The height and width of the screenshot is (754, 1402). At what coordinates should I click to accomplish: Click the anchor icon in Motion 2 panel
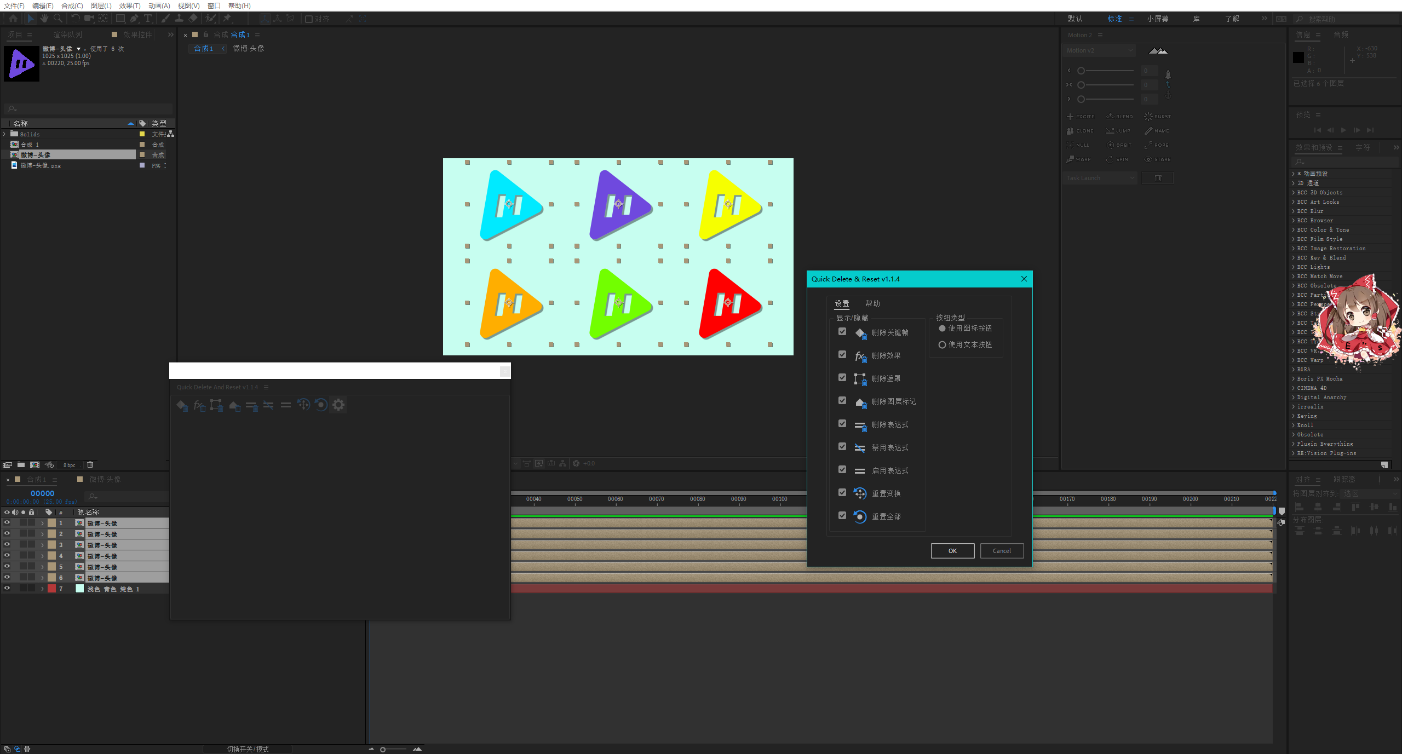pyautogui.click(x=1168, y=95)
